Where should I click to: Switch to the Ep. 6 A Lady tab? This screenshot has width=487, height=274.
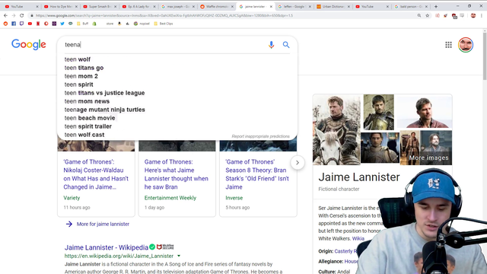click(138, 6)
